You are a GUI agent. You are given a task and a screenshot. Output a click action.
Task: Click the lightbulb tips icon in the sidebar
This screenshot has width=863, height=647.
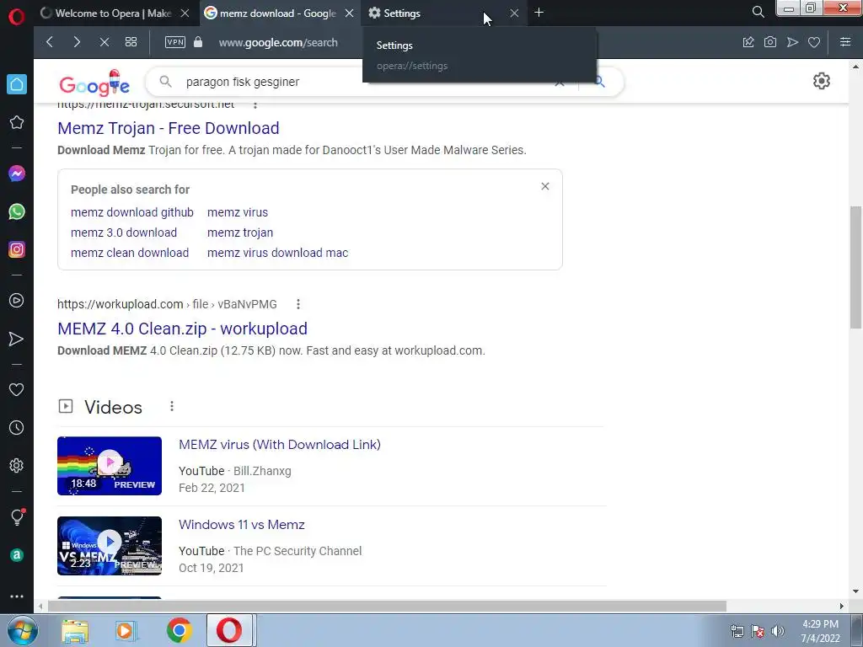tap(17, 516)
